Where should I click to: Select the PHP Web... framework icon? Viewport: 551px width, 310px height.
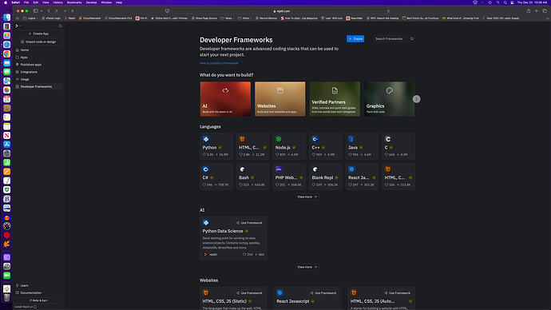pos(279,169)
